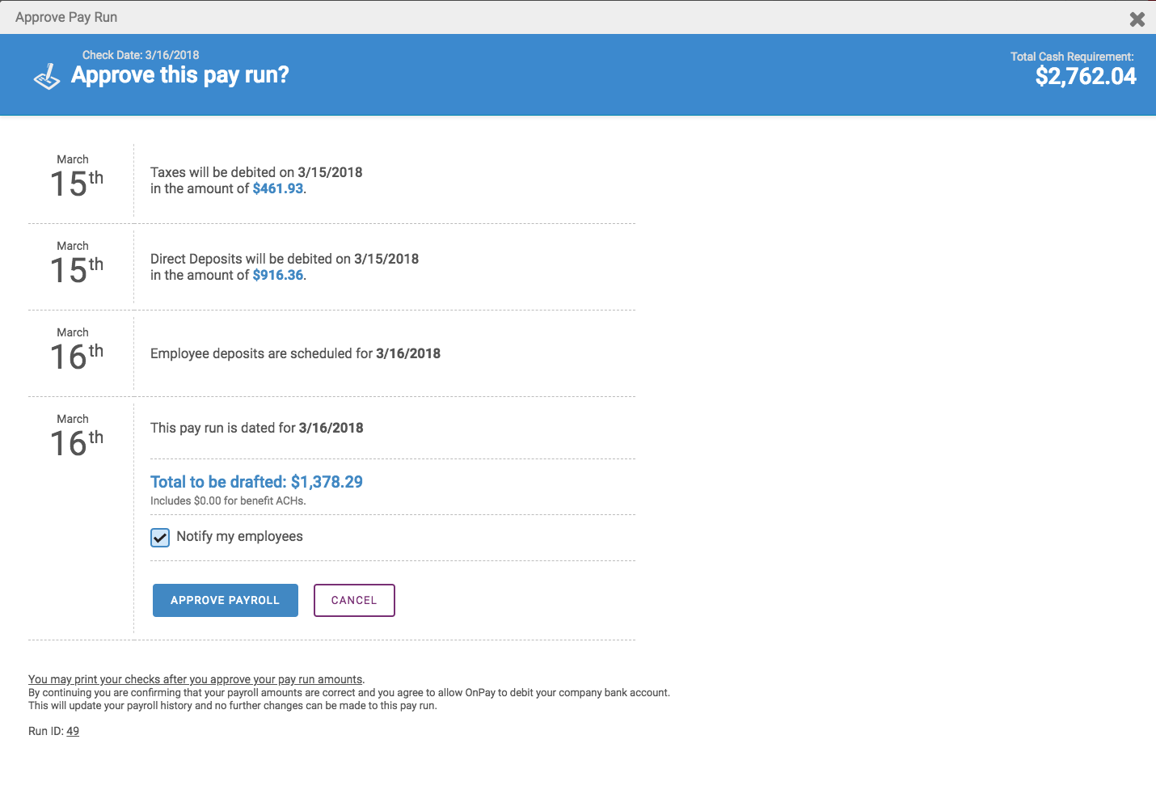The width and height of the screenshot is (1156, 807).
Task: Click the Check Date: 3/16/2018 text
Action: (141, 55)
